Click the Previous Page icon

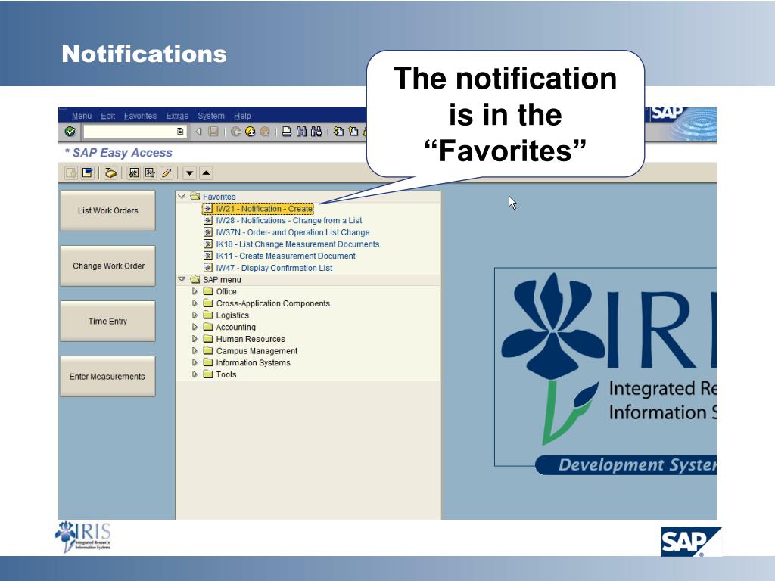point(353,132)
